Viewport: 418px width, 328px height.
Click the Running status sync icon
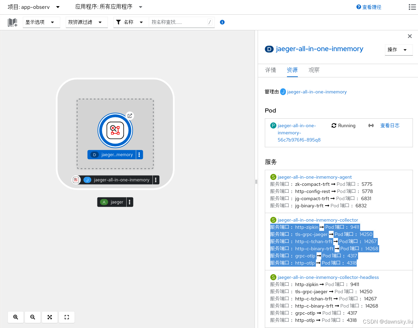click(334, 125)
